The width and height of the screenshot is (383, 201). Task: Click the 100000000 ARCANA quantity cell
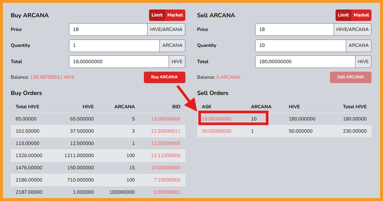(122, 192)
